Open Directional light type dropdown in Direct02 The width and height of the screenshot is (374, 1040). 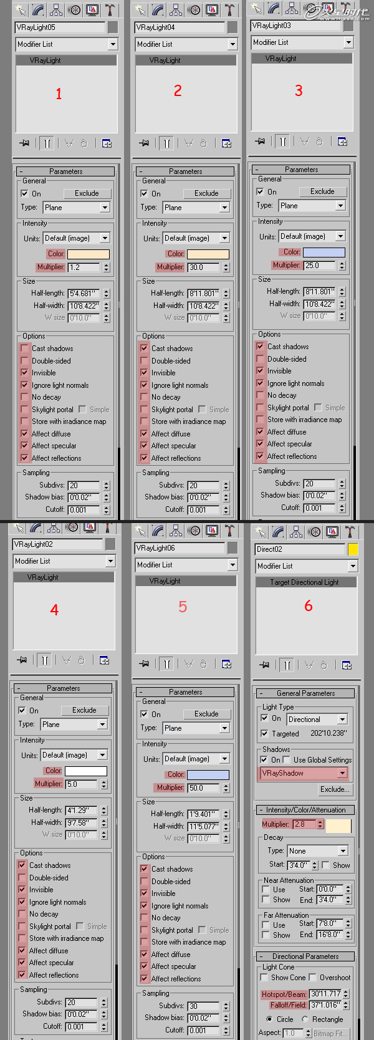[x=317, y=719]
